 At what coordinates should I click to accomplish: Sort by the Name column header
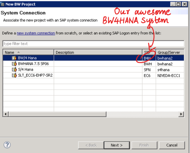click(x=28, y=52)
